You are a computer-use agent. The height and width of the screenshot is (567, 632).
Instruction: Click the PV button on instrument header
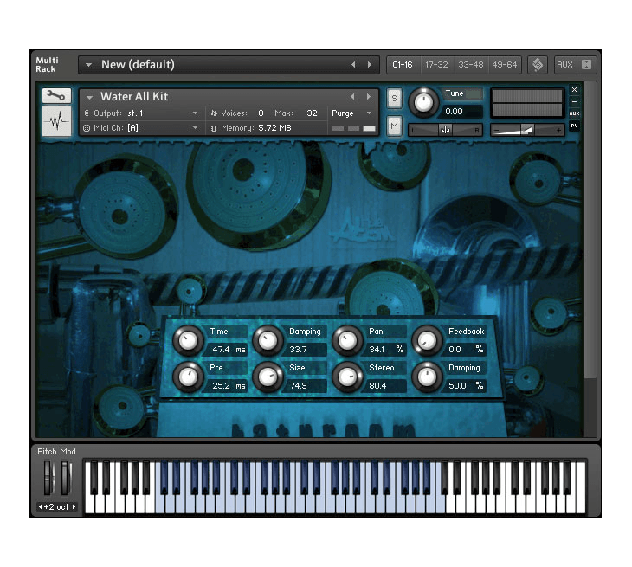574,126
